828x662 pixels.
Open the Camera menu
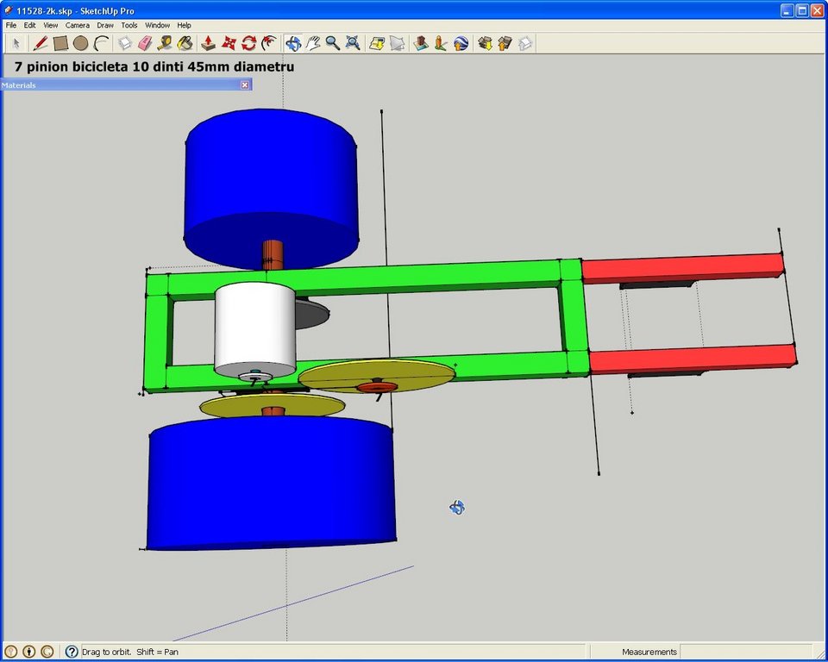tap(77, 25)
